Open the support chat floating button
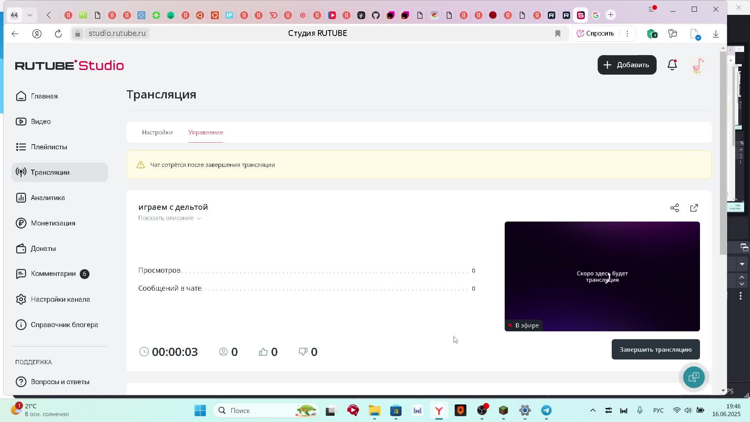Image resolution: width=750 pixels, height=422 pixels. [x=694, y=377]
